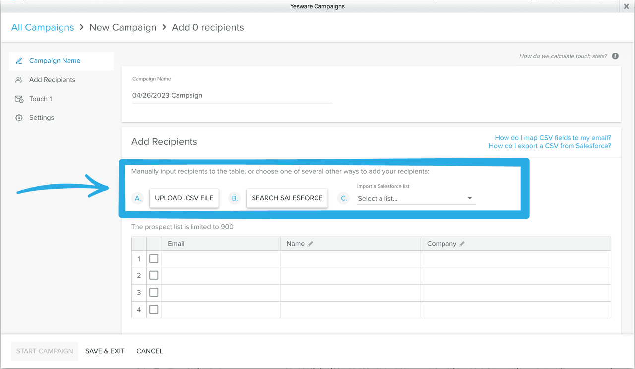The image size is (635, 369).
Task: Open Campaign Name section in sidebar
Action: (x=62, y=61)
